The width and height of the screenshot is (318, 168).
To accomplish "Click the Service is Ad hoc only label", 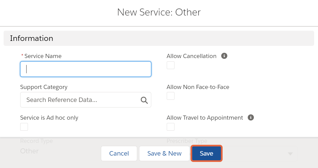I will [49, 118].
